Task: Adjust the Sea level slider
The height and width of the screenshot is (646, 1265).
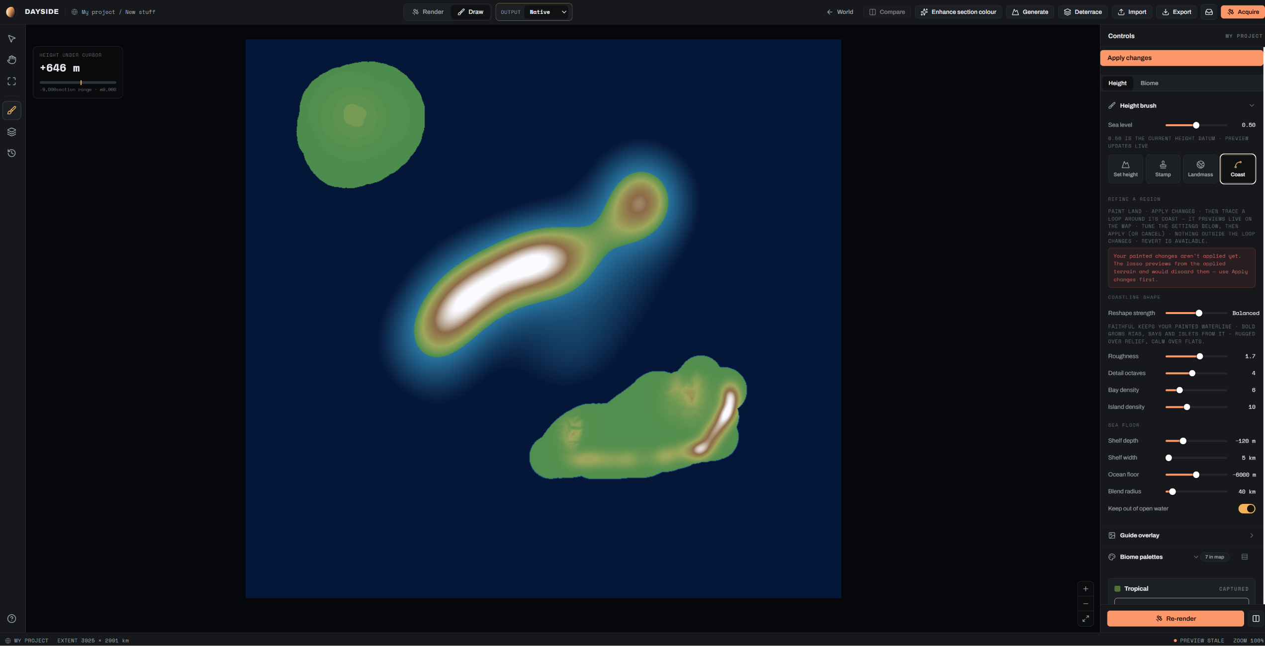Action: (1196, 125)
